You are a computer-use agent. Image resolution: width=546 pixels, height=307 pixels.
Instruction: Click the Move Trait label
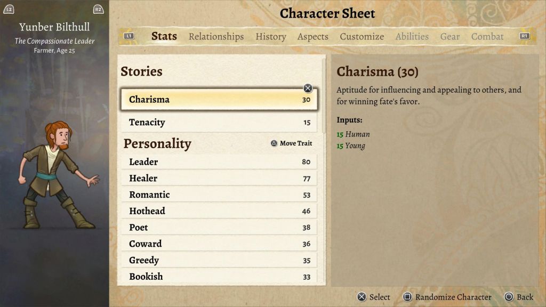[296, 143]
